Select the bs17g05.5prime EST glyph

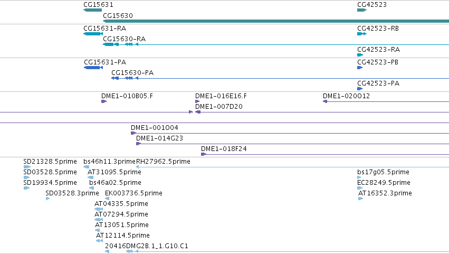(x=359, y=178)
